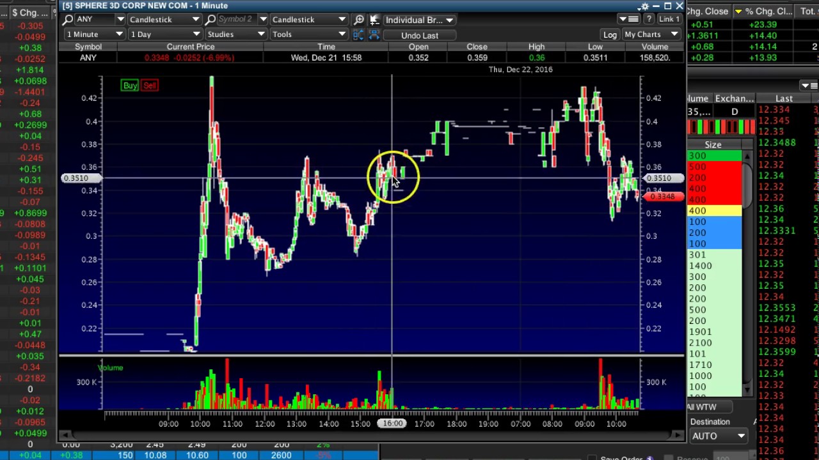Image resolution: width=819 pixels, height=460 pixels.
Task: Click the green Buy button on chart
Action: [130, 86]
